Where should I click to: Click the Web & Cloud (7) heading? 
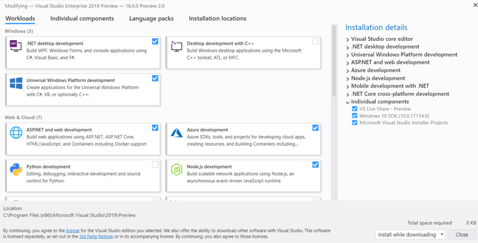click(23, 117)
